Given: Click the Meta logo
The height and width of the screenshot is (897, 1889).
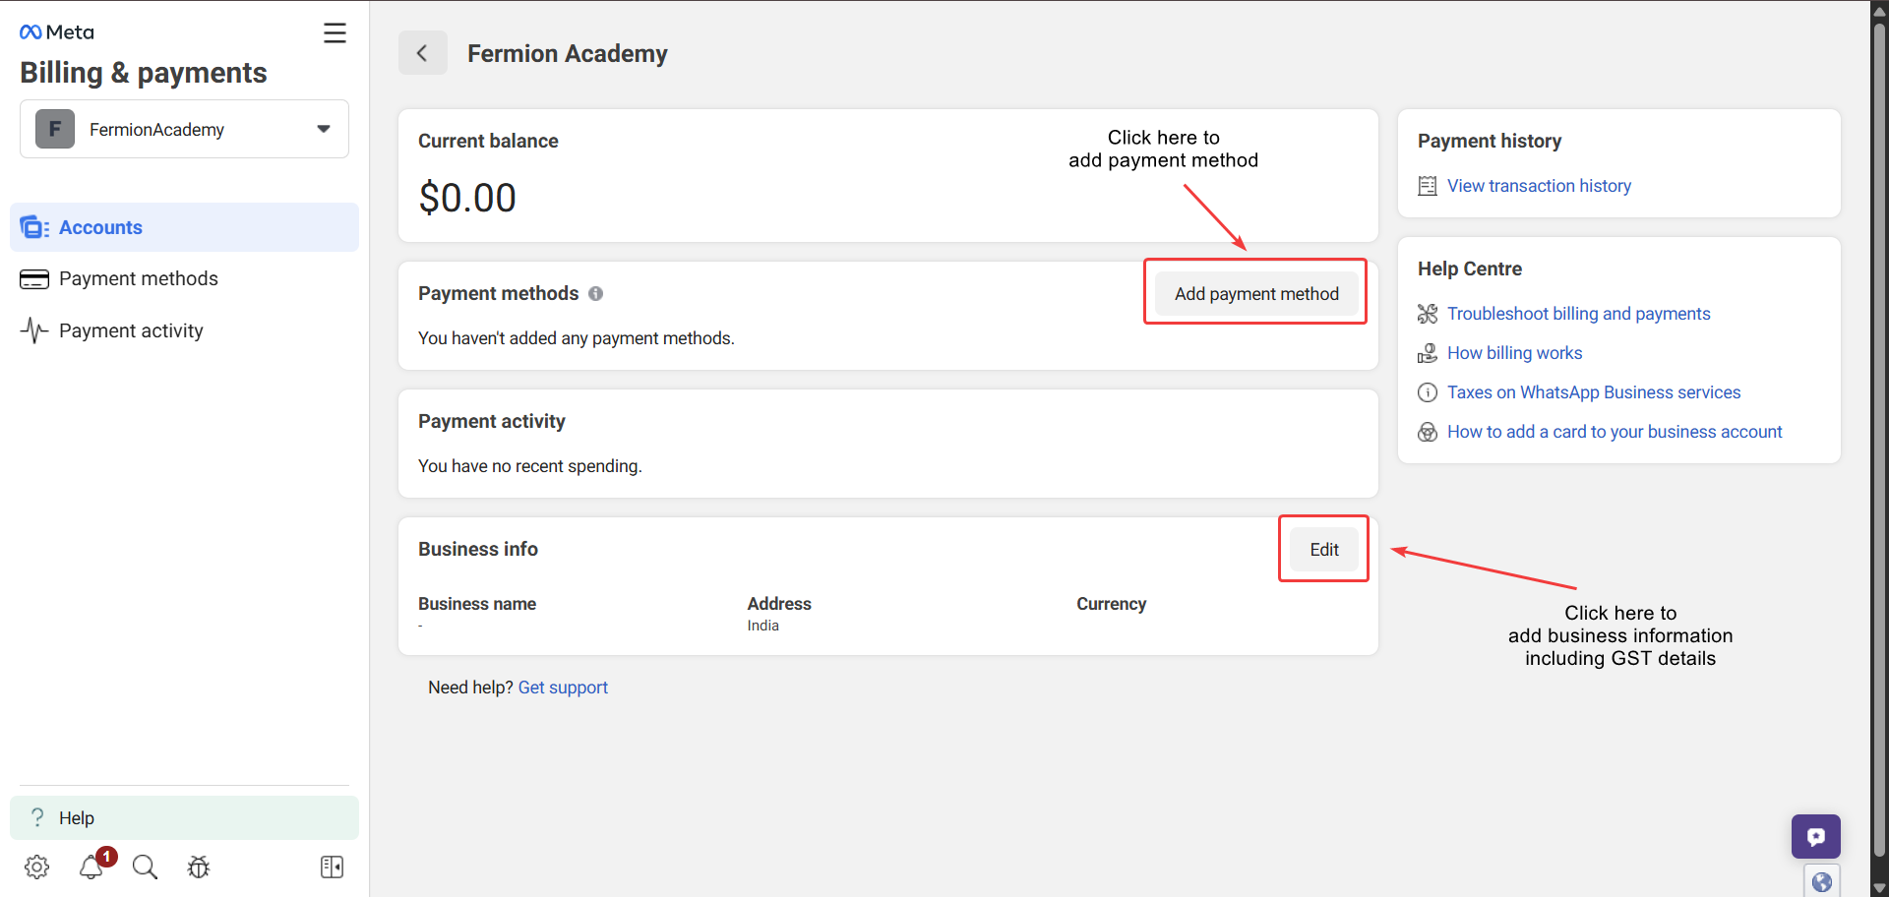Looking at the screenshot, I should tap(57, 32).
